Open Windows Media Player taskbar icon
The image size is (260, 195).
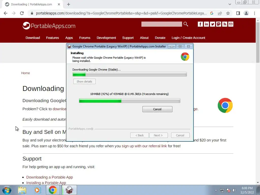38,190
